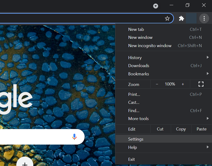Toggle fullscreen mode icon in Zoom row

tap(201, 84)
